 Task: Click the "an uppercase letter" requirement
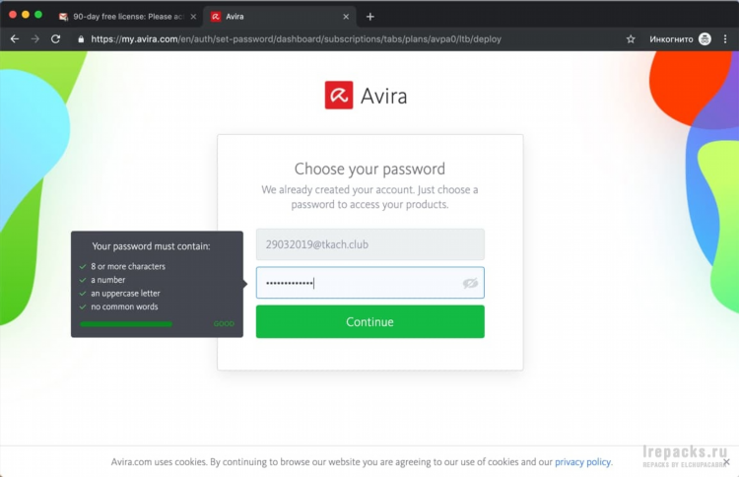(125, 293)
